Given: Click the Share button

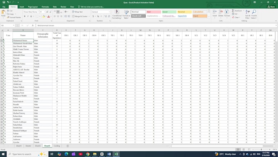Looking at the screenshot, I should click(x=271, y=7).
